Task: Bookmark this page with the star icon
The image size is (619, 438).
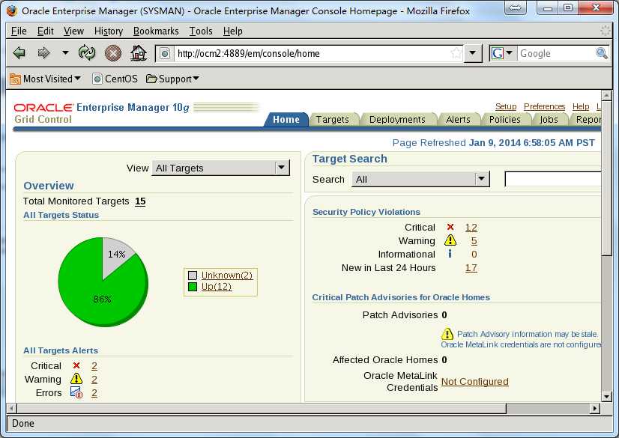Action: (456, 53)
